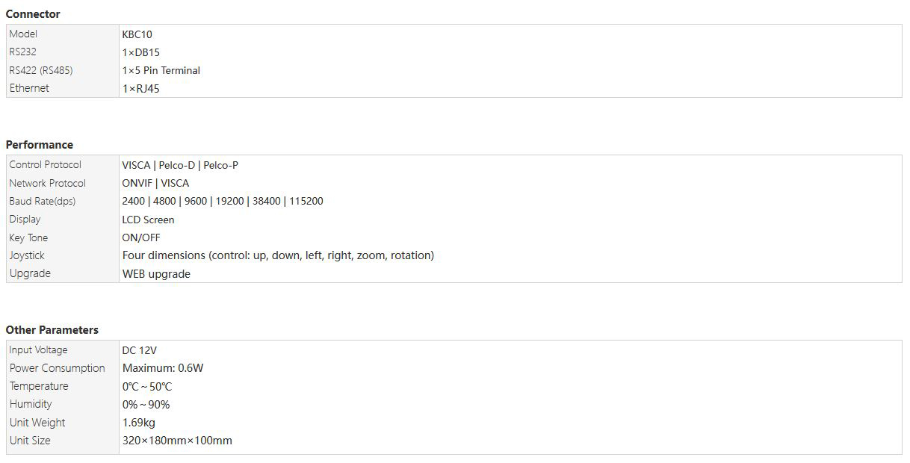Click the RS232 row label

(23, 52)
